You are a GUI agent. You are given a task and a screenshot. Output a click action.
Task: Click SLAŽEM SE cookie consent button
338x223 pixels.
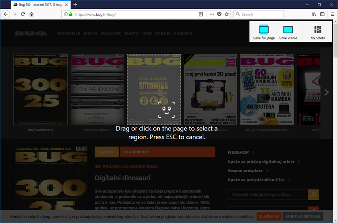pos(268,217)
